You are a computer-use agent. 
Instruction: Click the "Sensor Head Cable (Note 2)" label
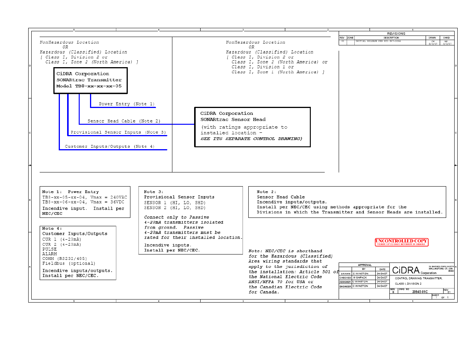124,121
